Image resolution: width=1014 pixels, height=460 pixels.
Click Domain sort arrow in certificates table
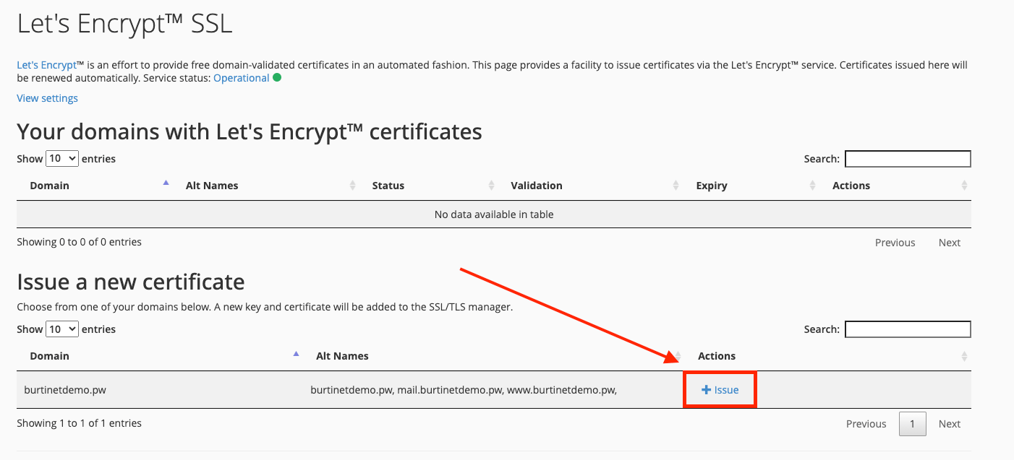tap(166, 184)
